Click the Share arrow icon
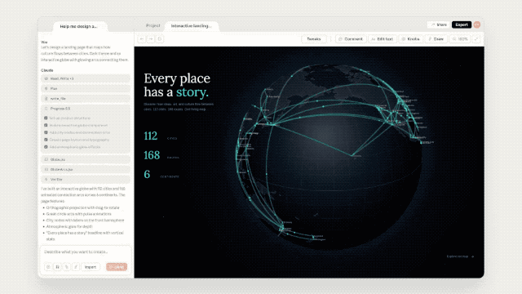The image size is (522, 294). [x=433, y=24]
